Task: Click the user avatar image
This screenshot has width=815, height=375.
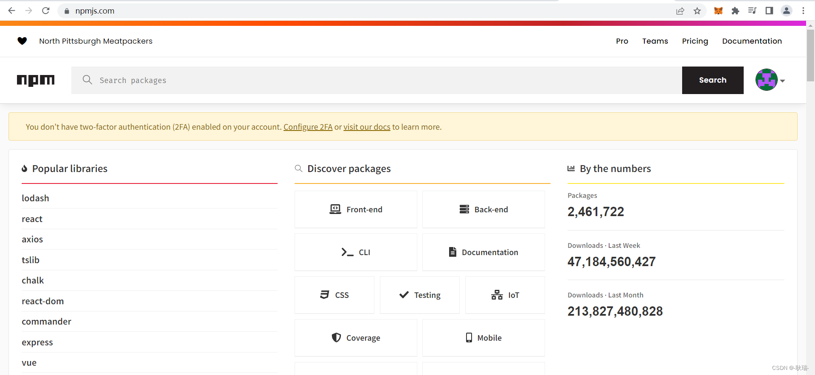Action: coord(766,80)
